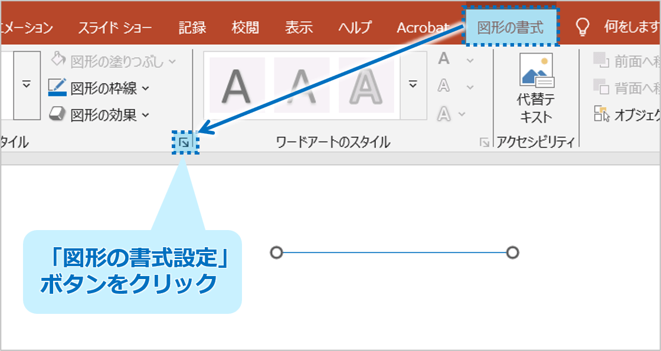
Task: Switch to the 図形の書式 tab
Action: [510, 27]
